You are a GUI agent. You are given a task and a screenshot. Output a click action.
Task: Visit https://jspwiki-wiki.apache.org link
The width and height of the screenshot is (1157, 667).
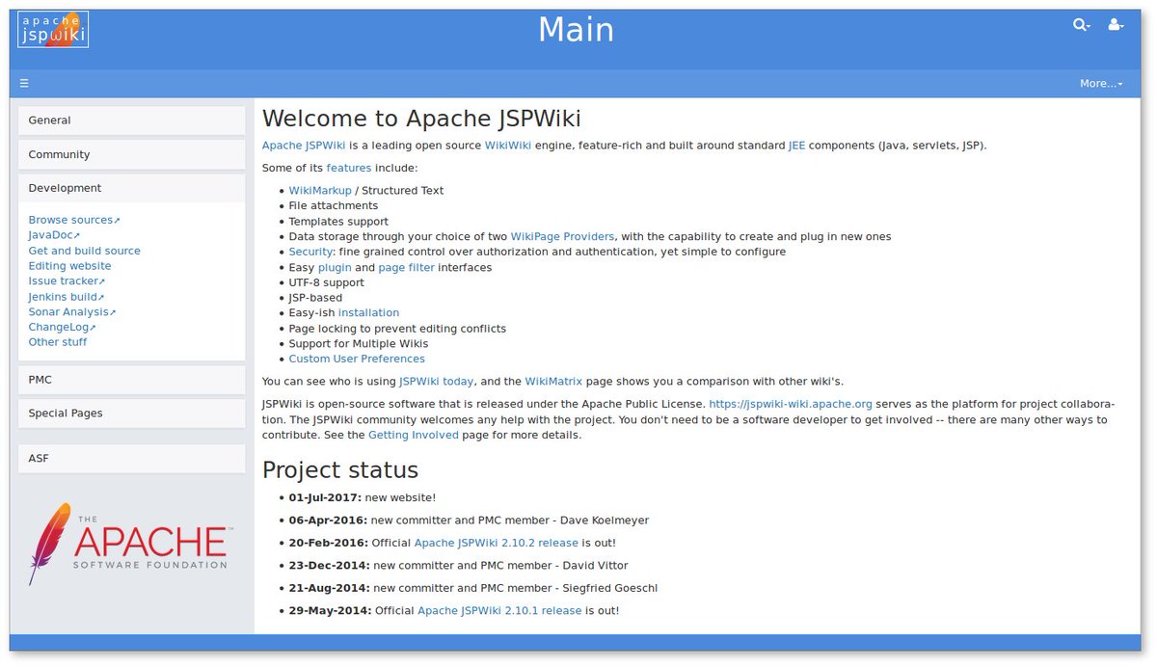coord(791,404)
